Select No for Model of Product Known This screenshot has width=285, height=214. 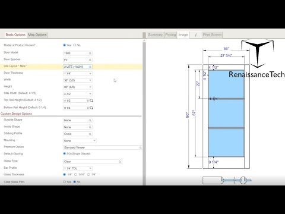tap(75, 45)
